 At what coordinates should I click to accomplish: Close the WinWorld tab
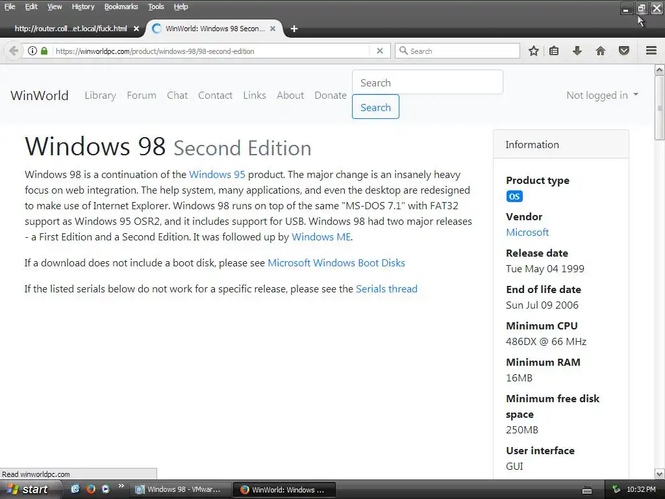[x=273, y=29]
